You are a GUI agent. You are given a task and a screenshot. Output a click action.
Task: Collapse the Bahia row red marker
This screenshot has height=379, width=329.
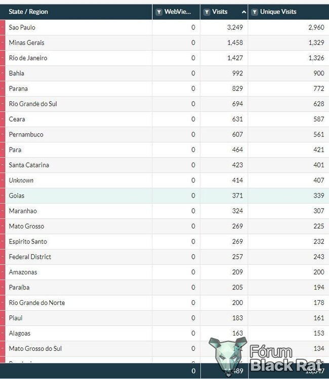3,73
